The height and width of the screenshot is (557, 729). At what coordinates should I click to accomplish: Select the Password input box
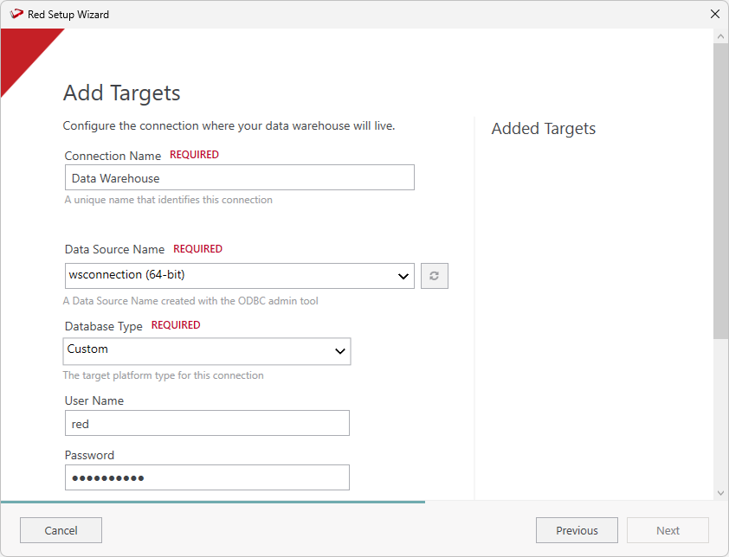(x=207, y=477)
